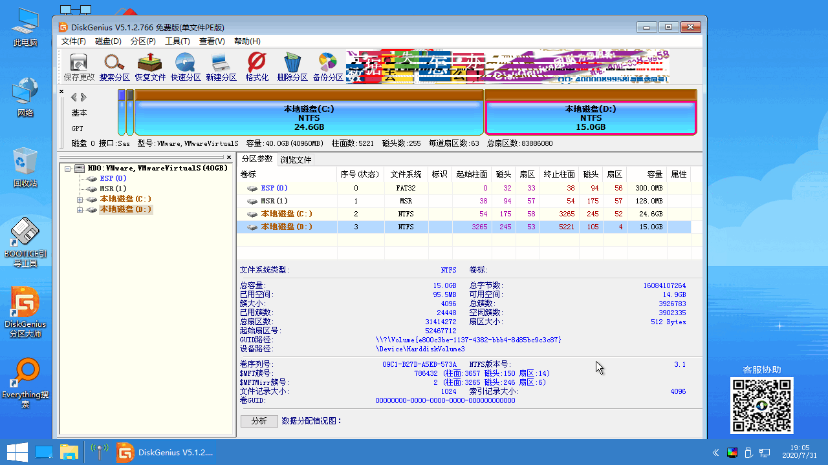Select 快速分区 (Quick partition) toolbar icon
828x465 pixels.
[186, 67]
